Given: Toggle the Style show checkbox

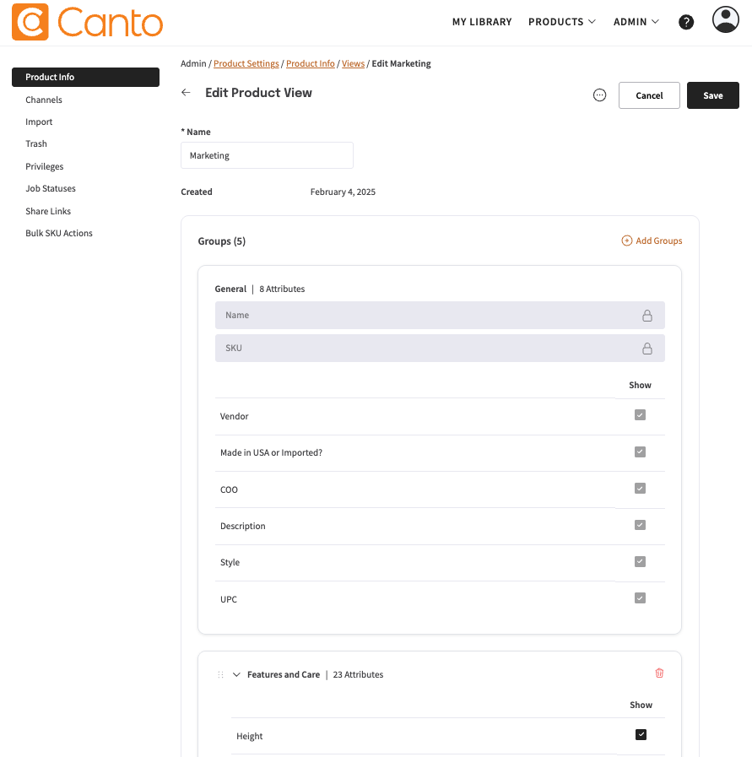Looking at the screenshot, I should (x=640, y=561).
